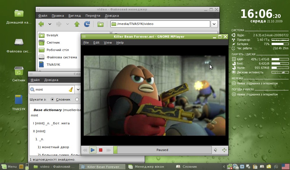This screenshot has height=170, width=290.
Task: Reload the current folder in file manager
Action: 87,24
